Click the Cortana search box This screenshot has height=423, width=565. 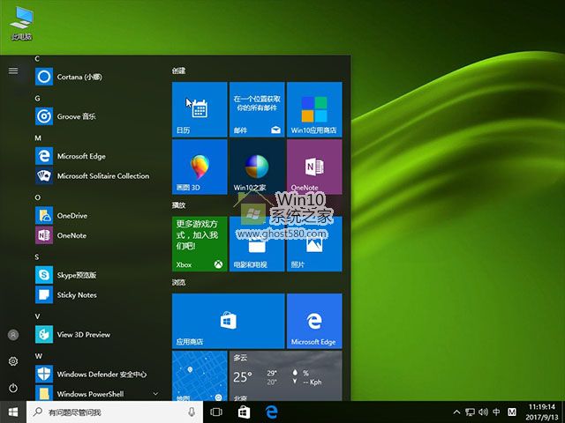click(x=115, y=412)
